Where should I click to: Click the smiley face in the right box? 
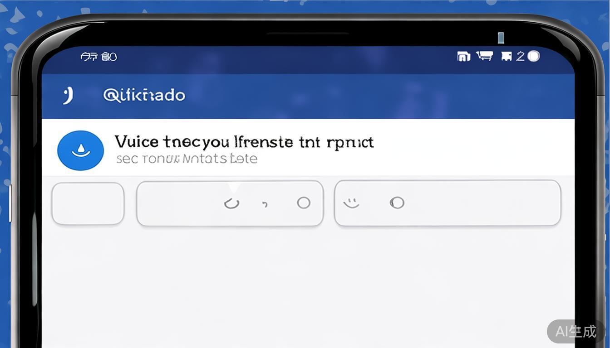[351, 203]
